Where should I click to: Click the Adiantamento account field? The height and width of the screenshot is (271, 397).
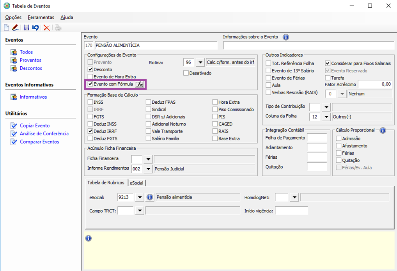317,147
